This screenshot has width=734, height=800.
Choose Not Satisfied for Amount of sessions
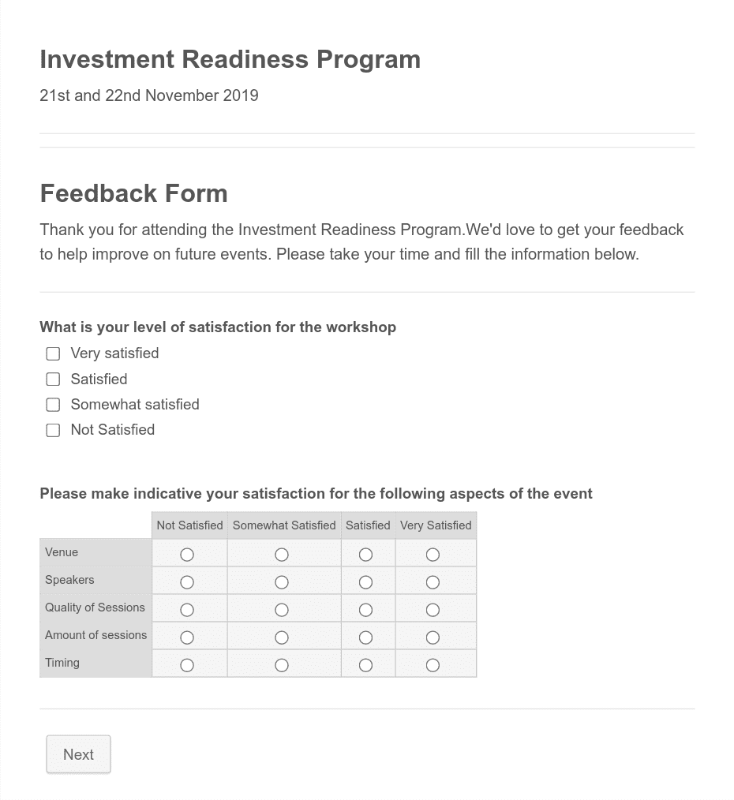(x=186, y=637)
